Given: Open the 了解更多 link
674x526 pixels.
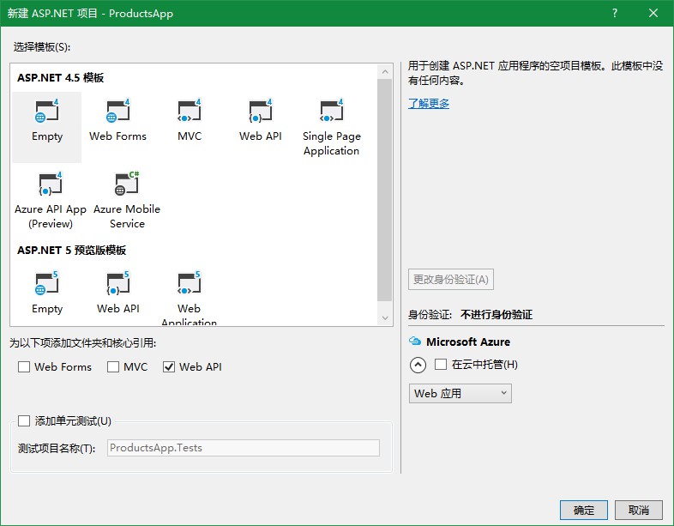Looking at the screenshot, I should pos(429,104).
